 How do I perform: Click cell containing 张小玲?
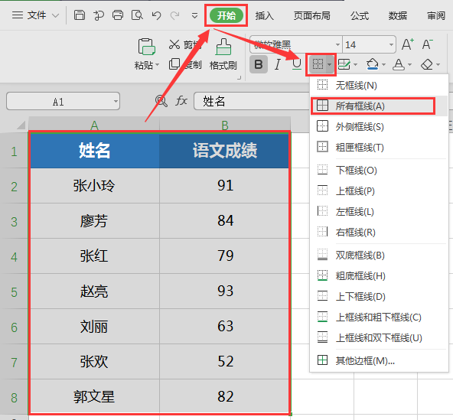pos(94,186)
